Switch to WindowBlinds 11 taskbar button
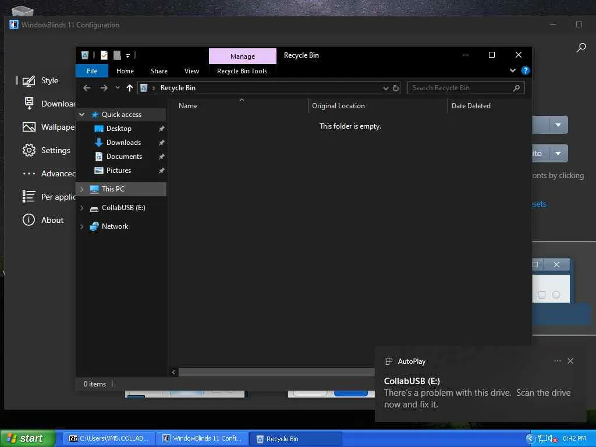 pos(203,439)
